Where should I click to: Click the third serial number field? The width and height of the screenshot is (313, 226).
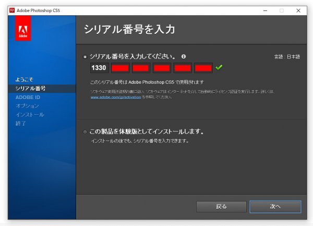(141, 68)
